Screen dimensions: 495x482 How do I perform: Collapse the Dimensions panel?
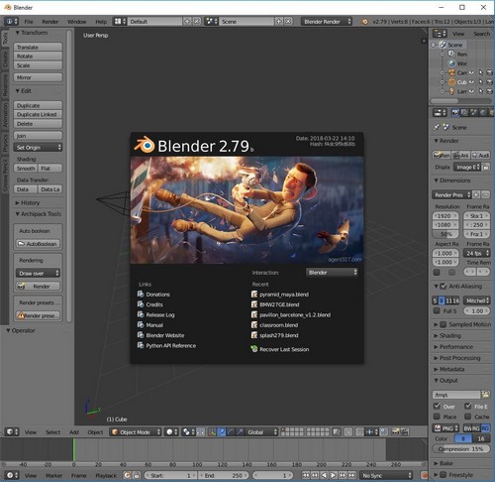pyautogui.click(x=451, y=181)
